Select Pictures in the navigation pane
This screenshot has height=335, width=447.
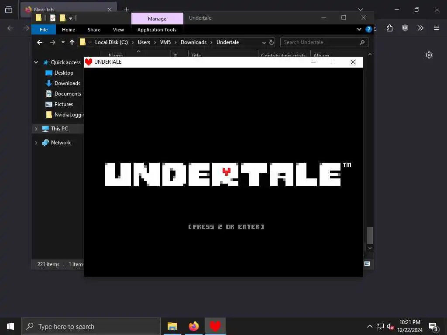[x=64, y=104]
